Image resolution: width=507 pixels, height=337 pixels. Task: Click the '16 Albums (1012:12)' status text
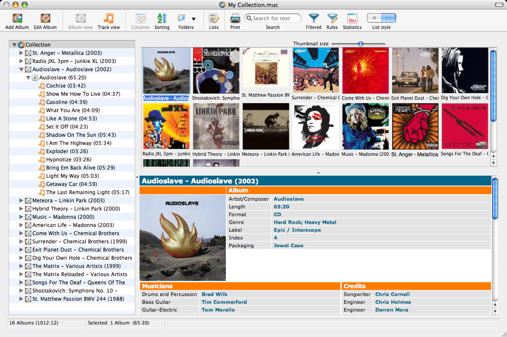[34, 323]
